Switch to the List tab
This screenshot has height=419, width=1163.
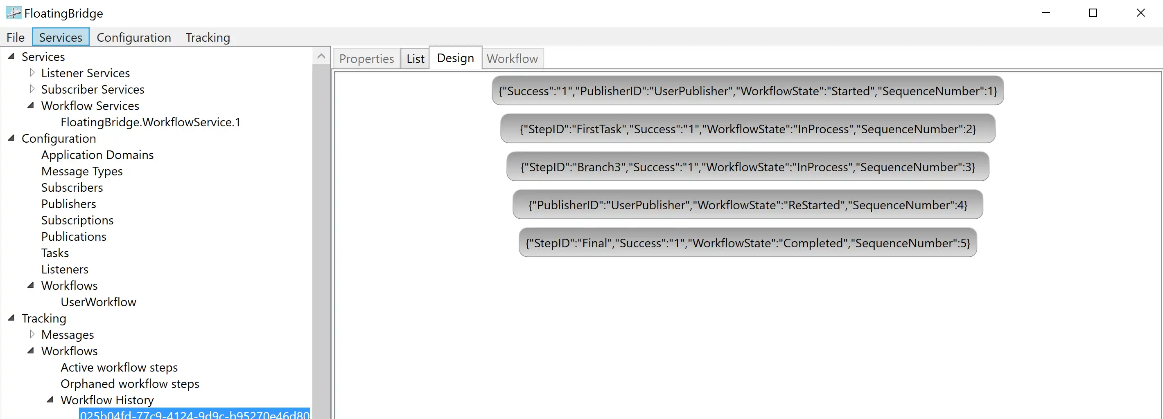[x=416, y=58]
